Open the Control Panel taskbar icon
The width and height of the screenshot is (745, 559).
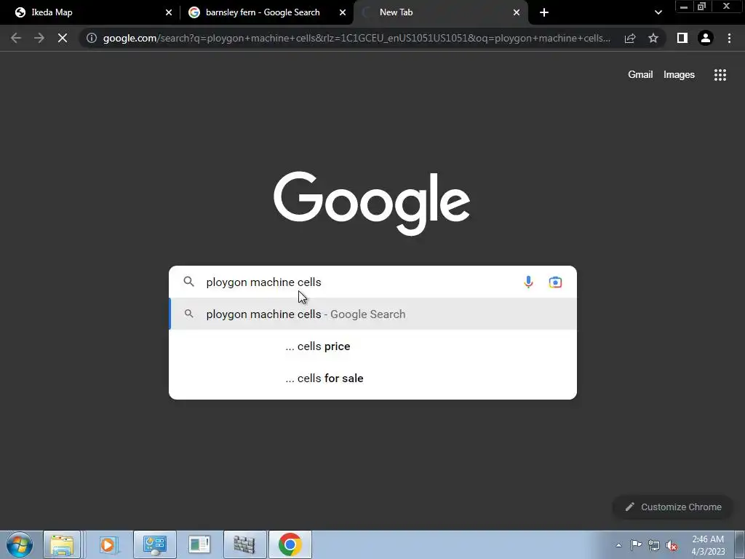pos(155,544)
